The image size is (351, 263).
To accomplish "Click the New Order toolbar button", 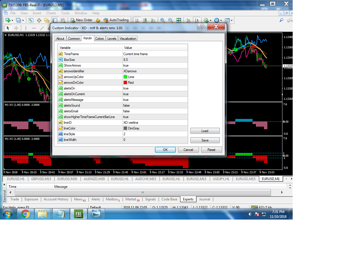I will coord(82,20).
